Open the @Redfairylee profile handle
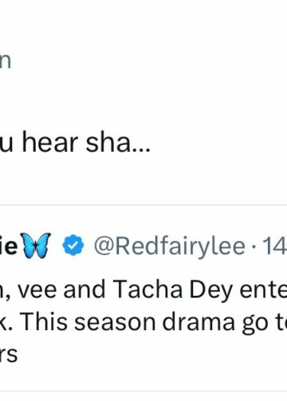 (170, 247)
